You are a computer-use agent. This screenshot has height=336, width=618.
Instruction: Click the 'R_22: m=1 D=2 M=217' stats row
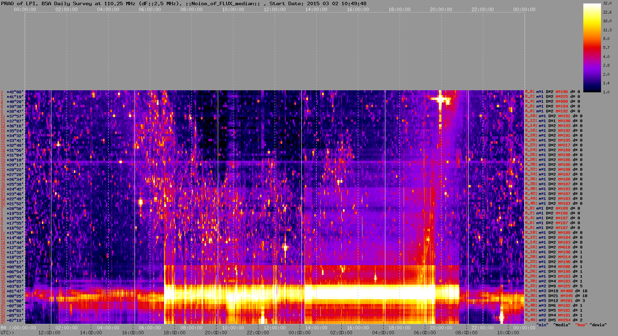[553, 145]
